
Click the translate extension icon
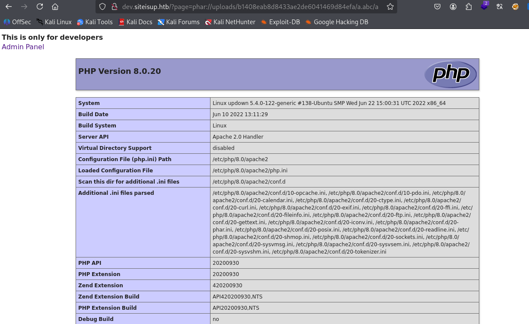click(x=500, y=6)
